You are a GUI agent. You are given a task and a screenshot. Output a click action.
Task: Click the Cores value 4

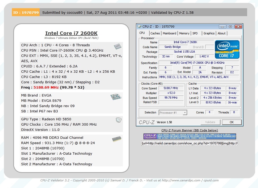click(x=209, y=112)
